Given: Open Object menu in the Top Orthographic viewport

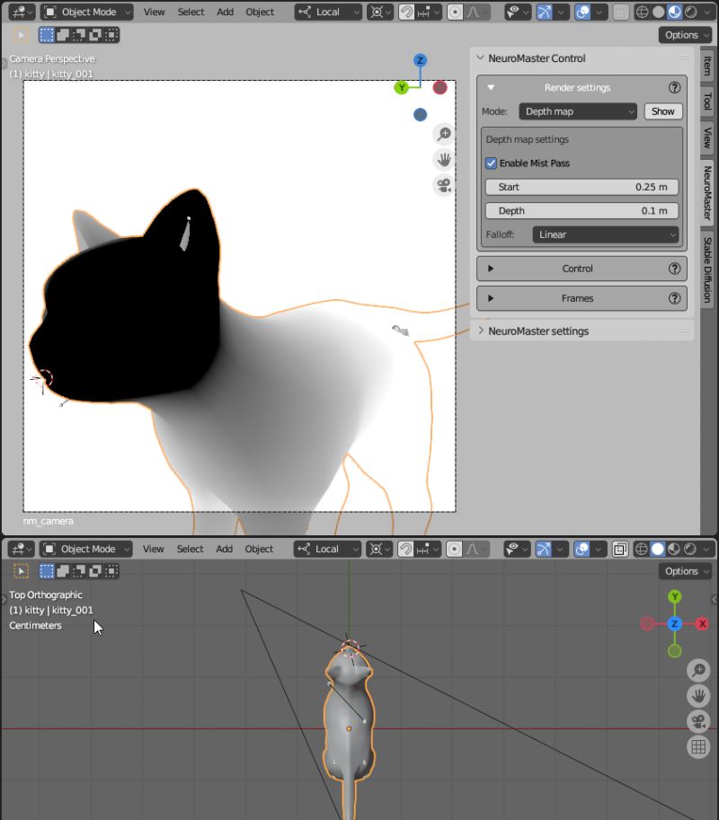Looking at the screenshot, I should tap(259, 549).
